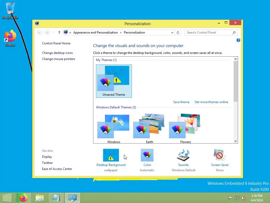This screenshot has width=270, height=203.
Task: Maximize the Personalization window
Action: coord(226,23)
